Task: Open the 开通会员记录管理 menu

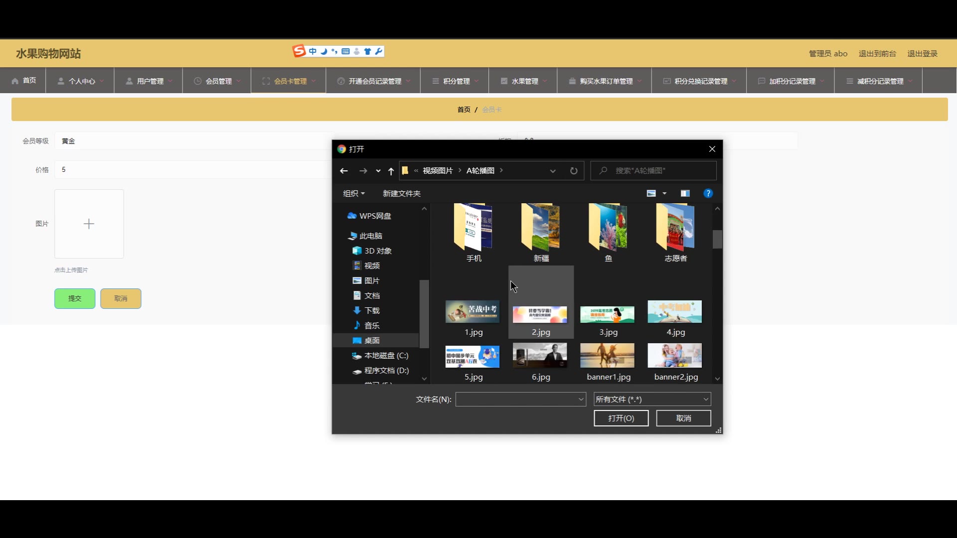Action: coord(373,81)
